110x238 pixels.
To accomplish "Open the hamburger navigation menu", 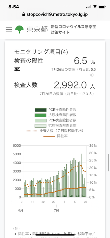I will click(9, 29).
